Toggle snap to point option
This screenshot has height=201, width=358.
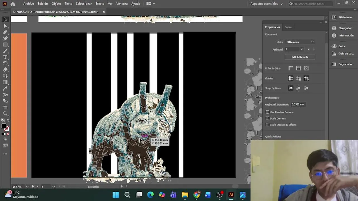click(291, 88)
